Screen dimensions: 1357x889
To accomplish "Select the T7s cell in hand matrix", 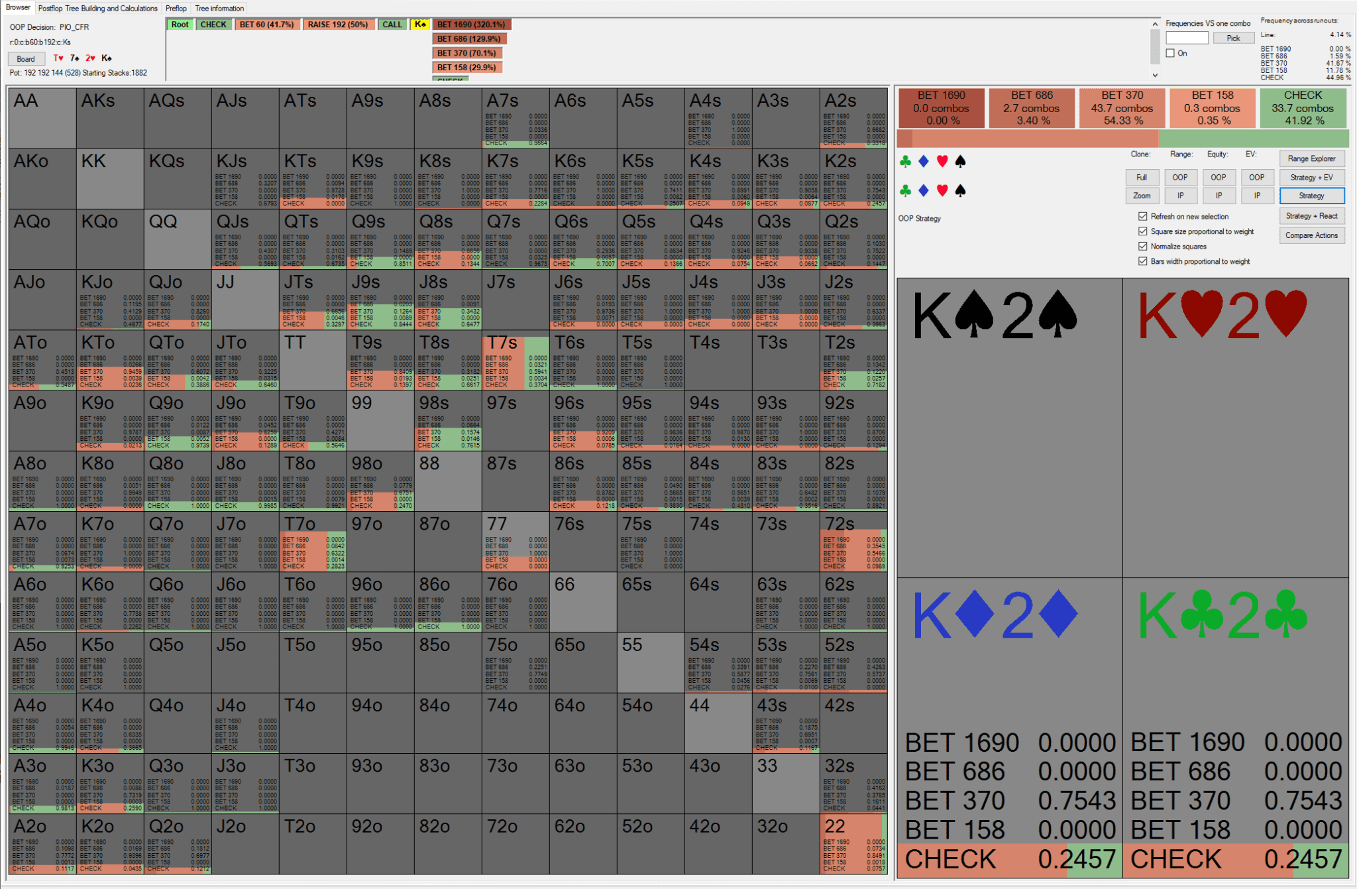I will tap(516, 361).
